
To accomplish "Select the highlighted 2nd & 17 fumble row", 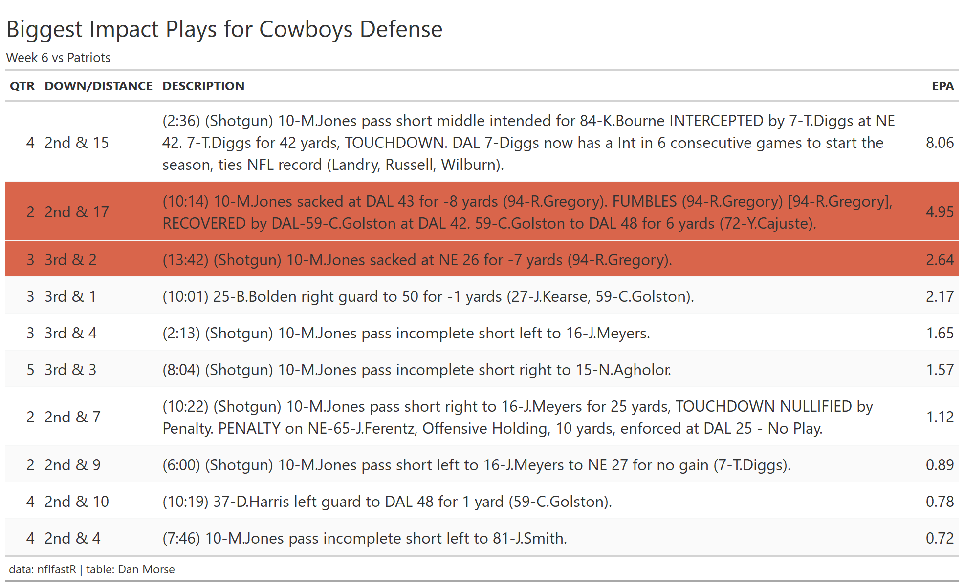I will [482, 212].
